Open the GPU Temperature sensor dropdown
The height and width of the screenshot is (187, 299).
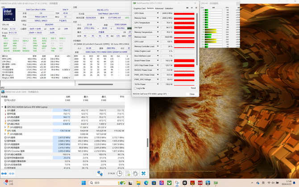[x=158, y=23]
